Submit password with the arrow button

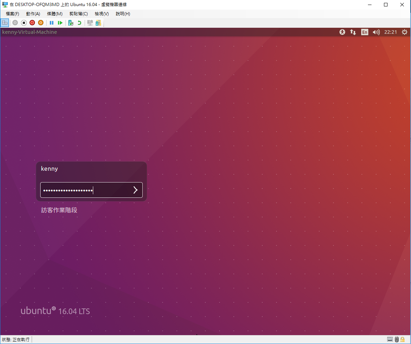(135, 190)
